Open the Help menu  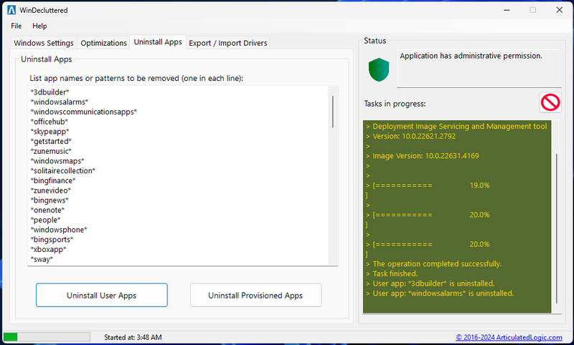[39, 26]
